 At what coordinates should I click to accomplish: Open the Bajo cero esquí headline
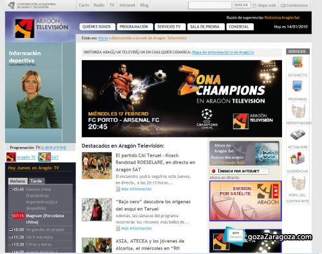tap(153, 205)
